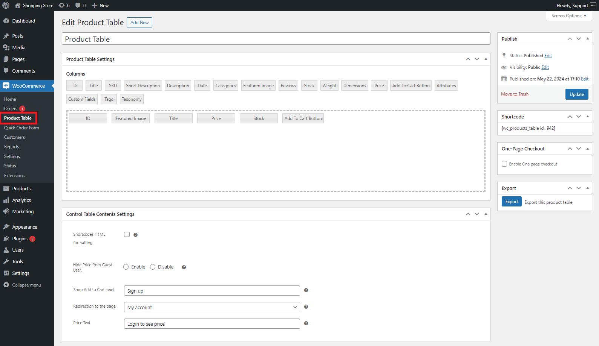
Task: Expand the Screen Options panel
Action: 568,16
